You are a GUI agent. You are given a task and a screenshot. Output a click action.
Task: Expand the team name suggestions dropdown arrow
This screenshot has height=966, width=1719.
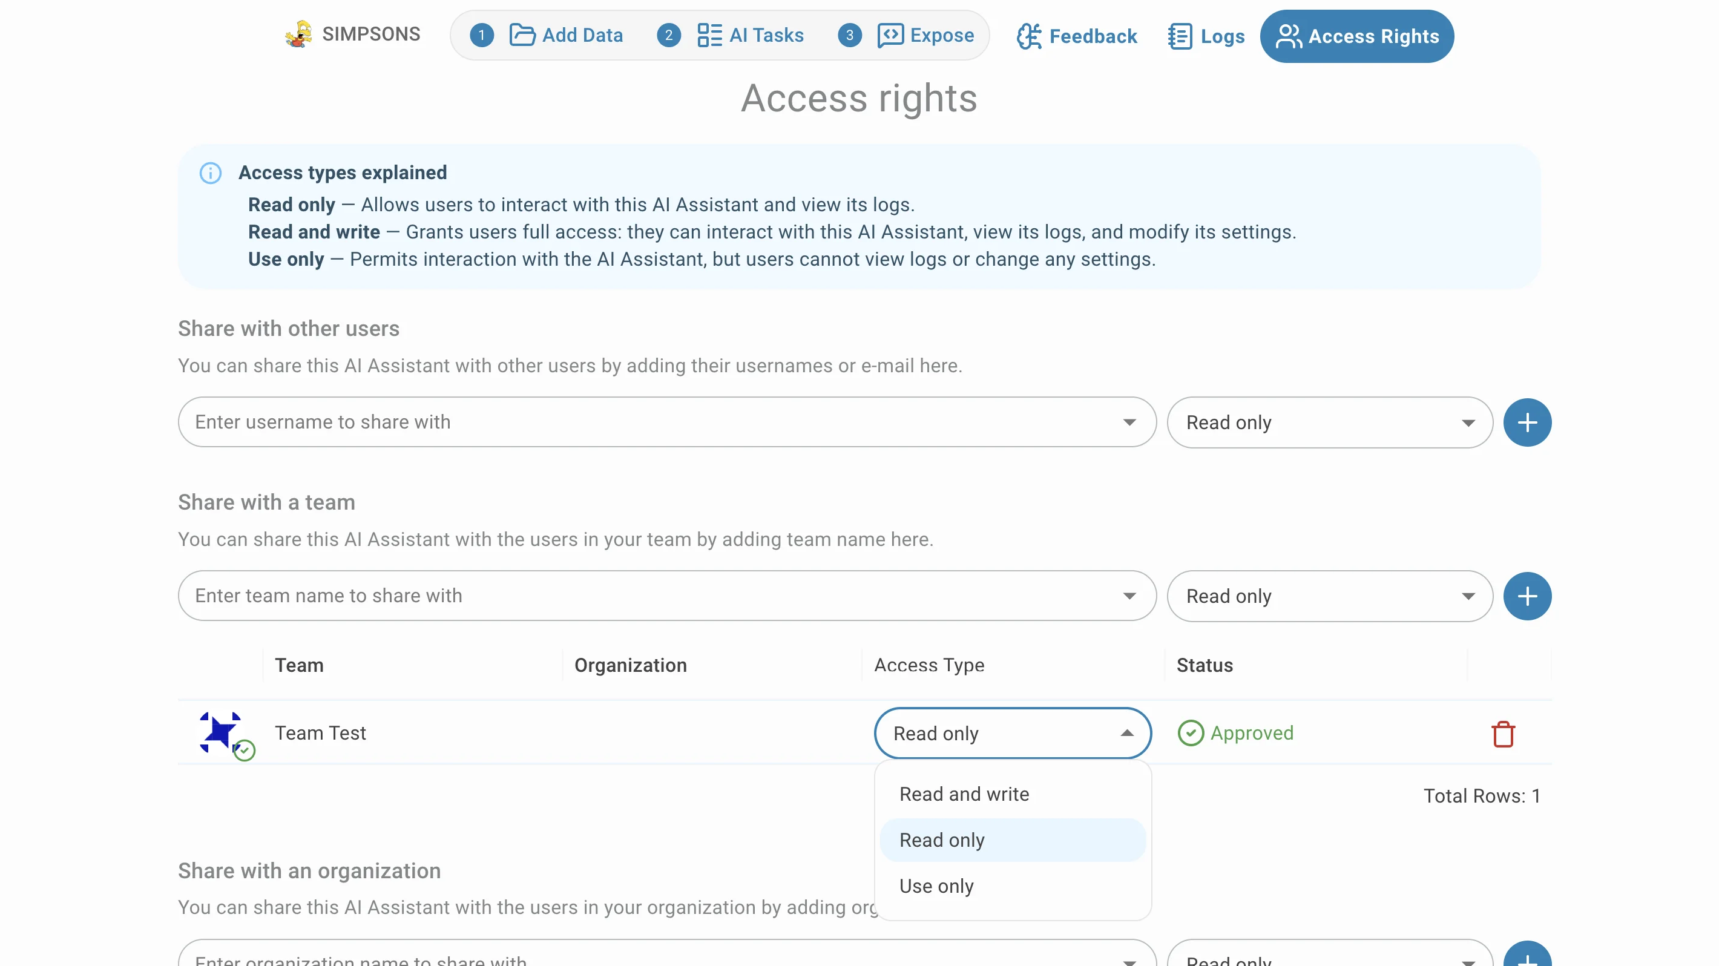(1129, 596)
